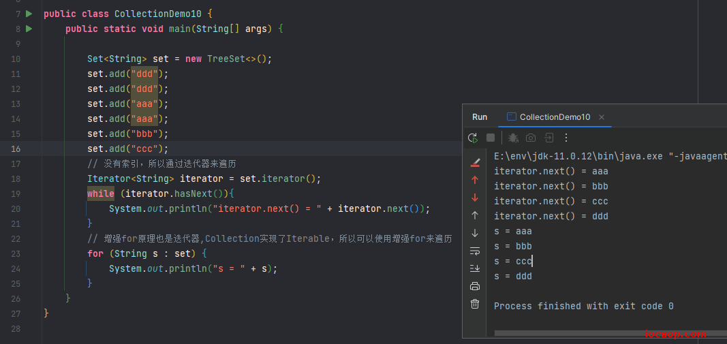Click the print console output icon
727x344 pixels.
(475, 286)
